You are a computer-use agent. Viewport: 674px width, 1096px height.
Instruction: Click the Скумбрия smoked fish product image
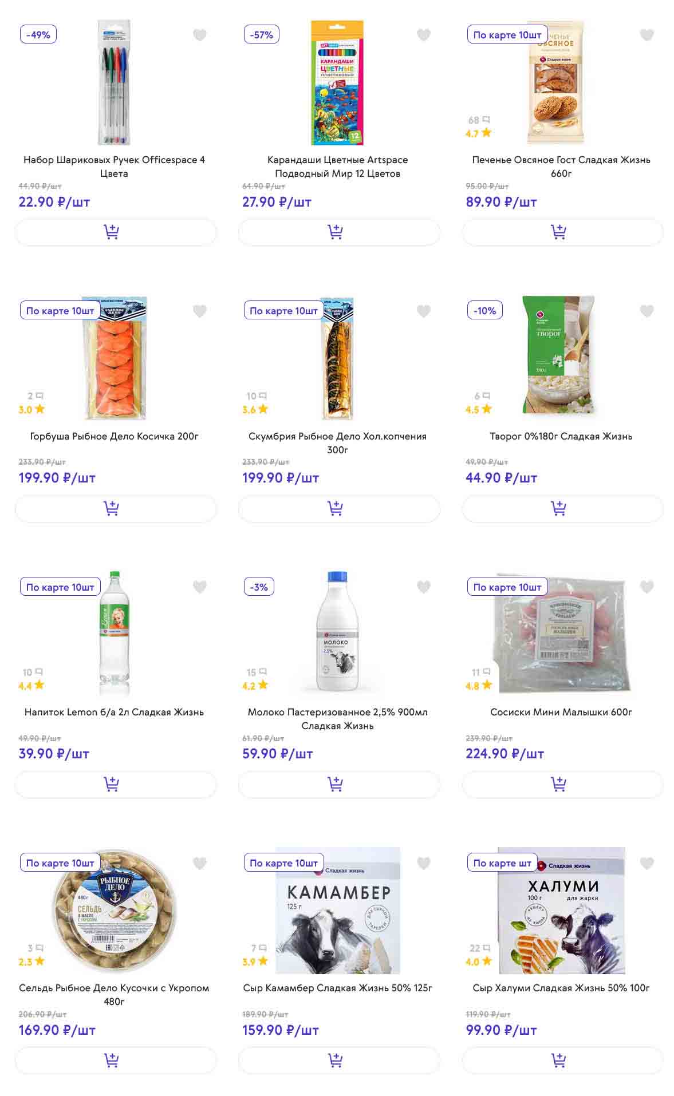pyautogui.click(x=337, y=358)
